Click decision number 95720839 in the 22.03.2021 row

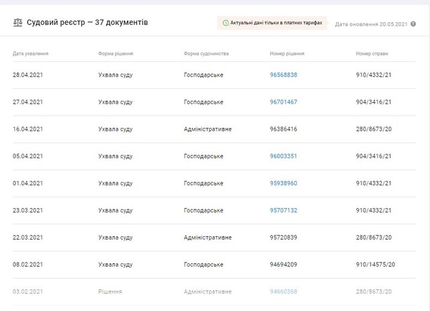click(x=283, y=238)
